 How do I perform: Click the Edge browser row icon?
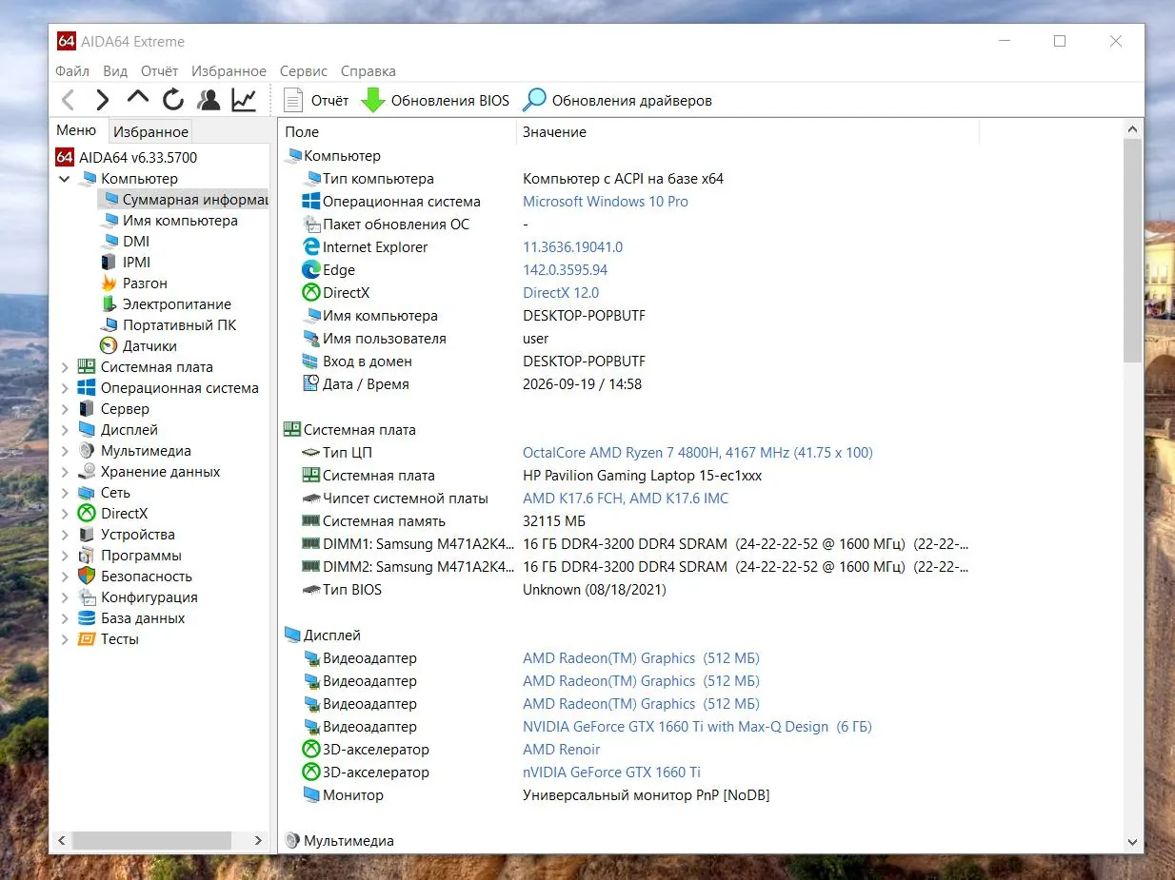[x=310, y=270]
